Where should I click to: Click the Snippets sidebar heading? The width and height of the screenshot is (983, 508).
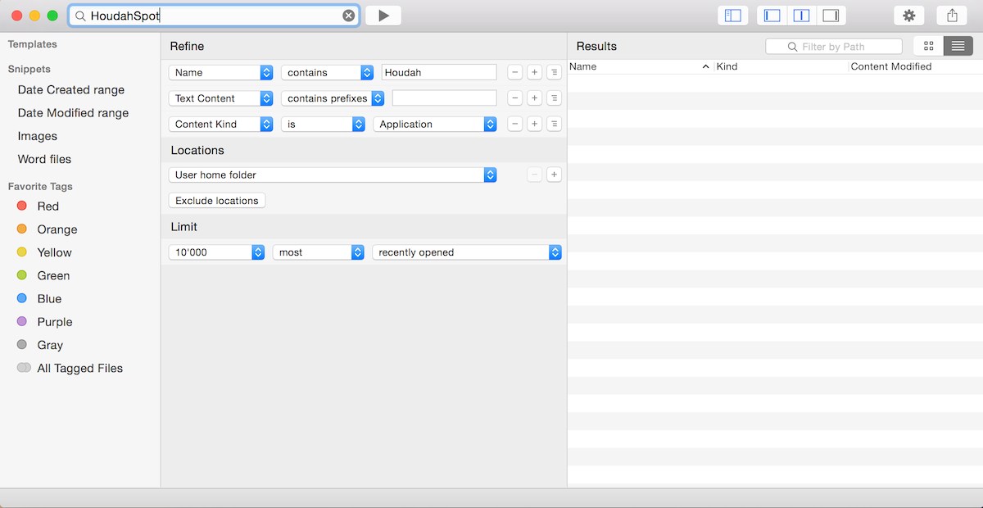[x=29, y=69]
